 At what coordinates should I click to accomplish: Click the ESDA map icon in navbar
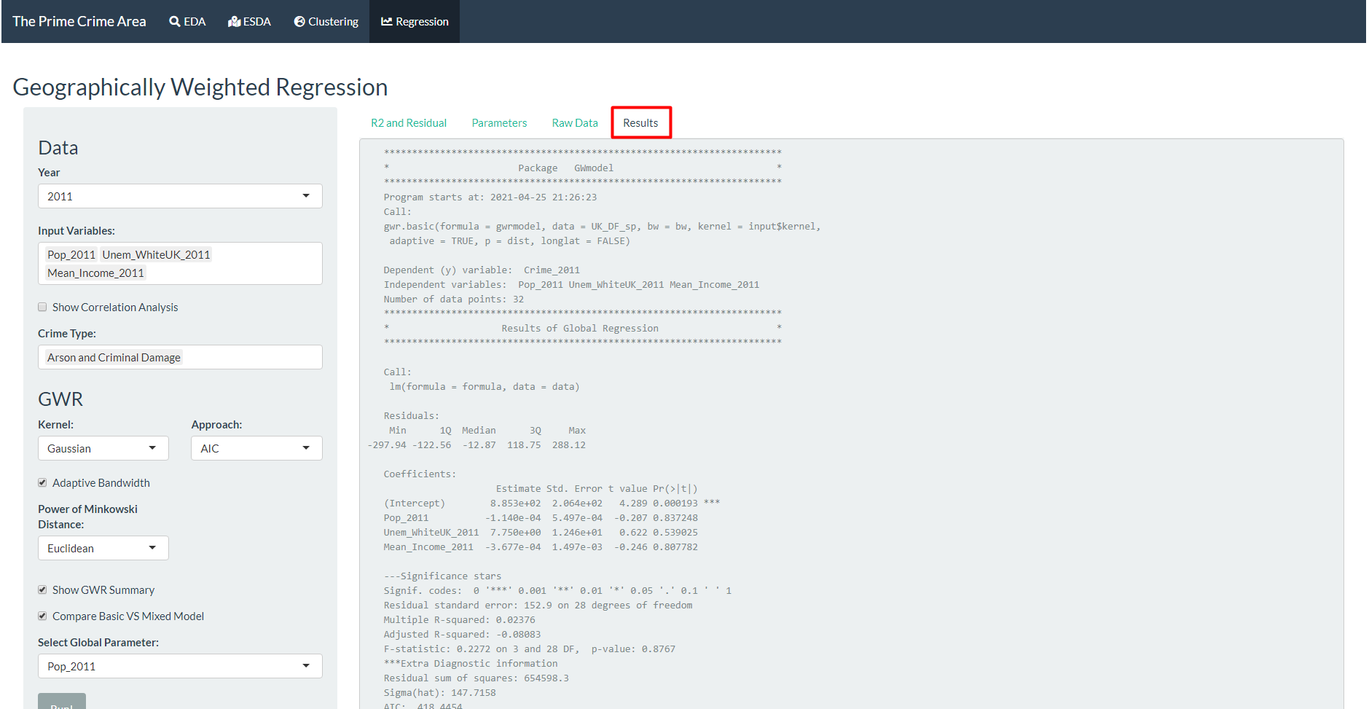[x=234, y=22]
